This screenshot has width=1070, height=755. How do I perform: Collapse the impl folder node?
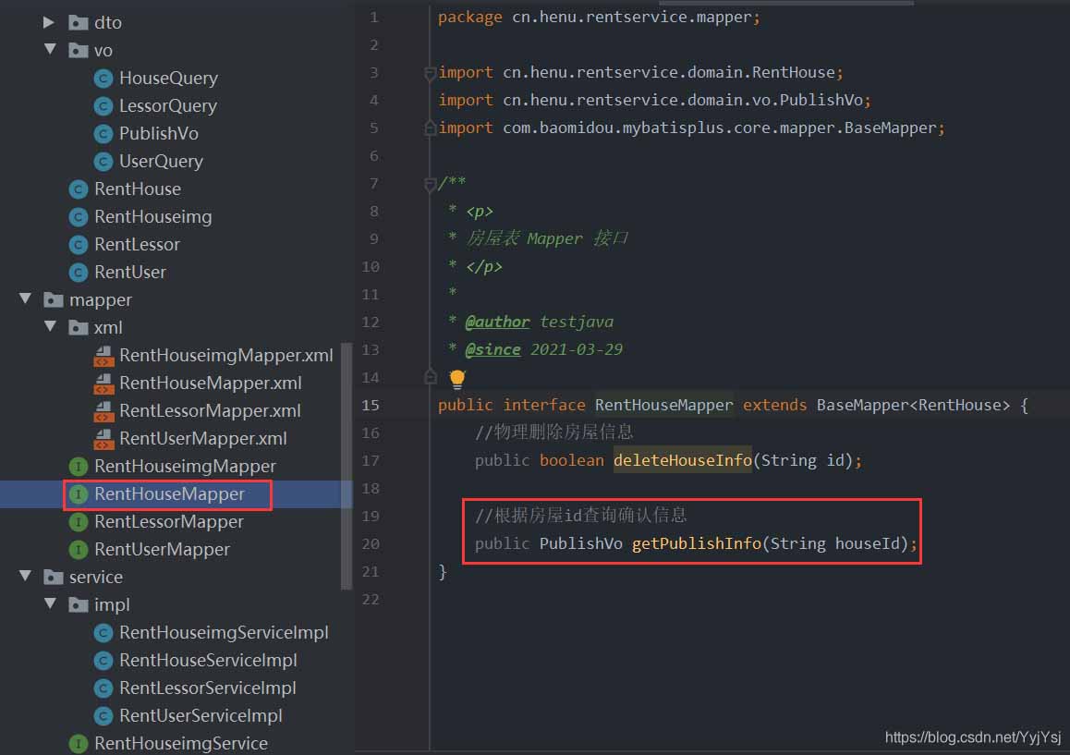click(51, 604)
